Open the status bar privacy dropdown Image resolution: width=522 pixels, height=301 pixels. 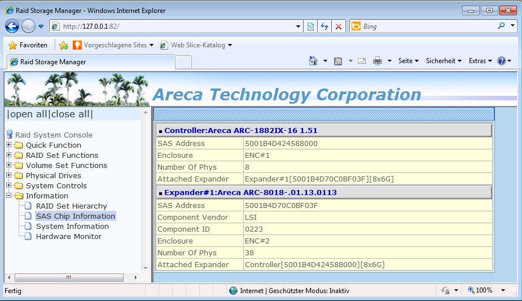click(x=456, y=290)
